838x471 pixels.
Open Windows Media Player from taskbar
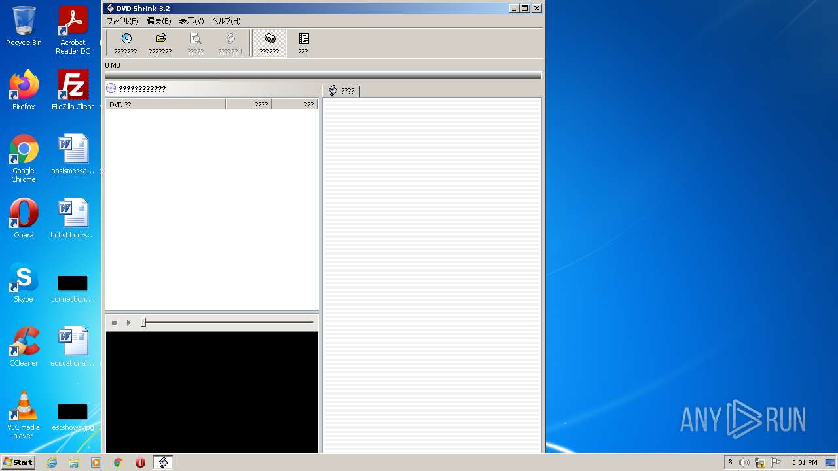click(96, 462)
